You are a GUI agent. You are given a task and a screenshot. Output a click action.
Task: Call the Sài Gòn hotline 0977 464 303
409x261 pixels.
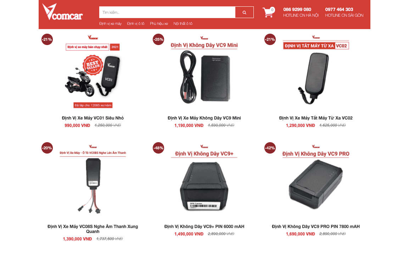point(339,9)
